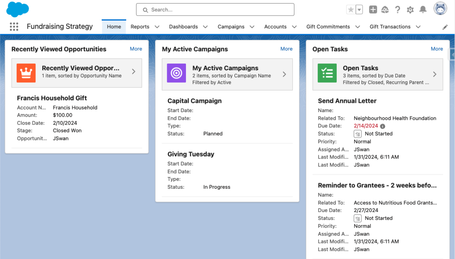Click the purple Campaigns target icon
The height and width of the screenshot is (259, 455).
coord(176,73)
